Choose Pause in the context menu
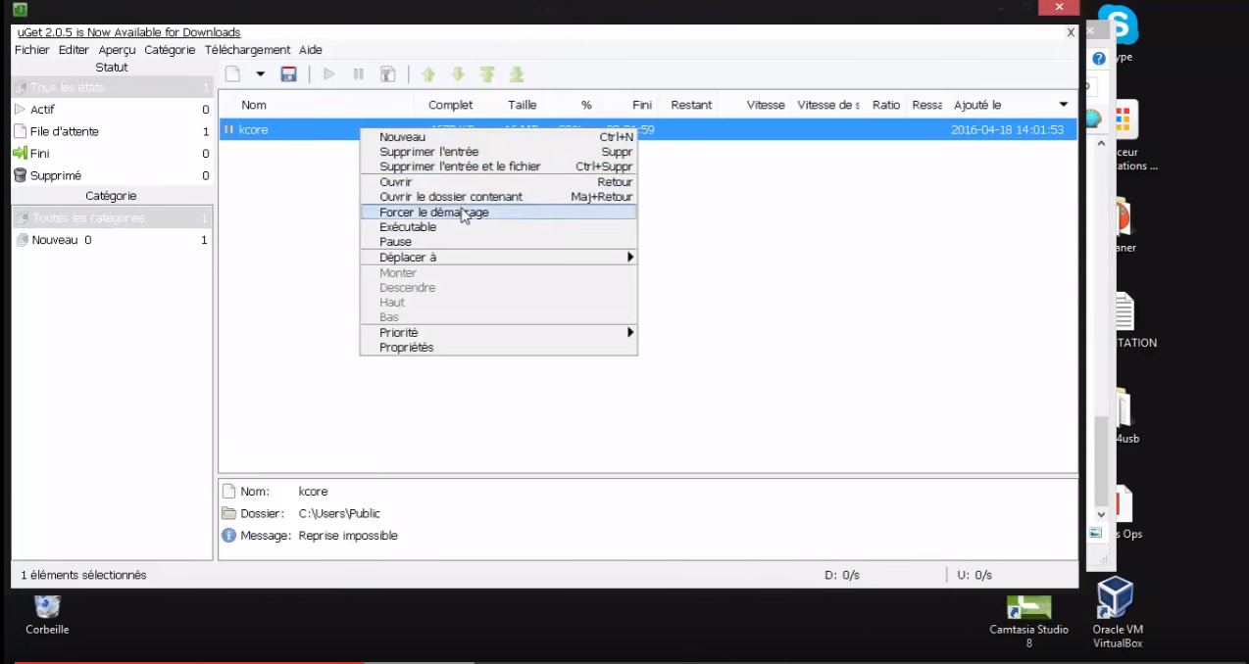The height and width of the screenshot is (664, 1249). pos(499,242)
